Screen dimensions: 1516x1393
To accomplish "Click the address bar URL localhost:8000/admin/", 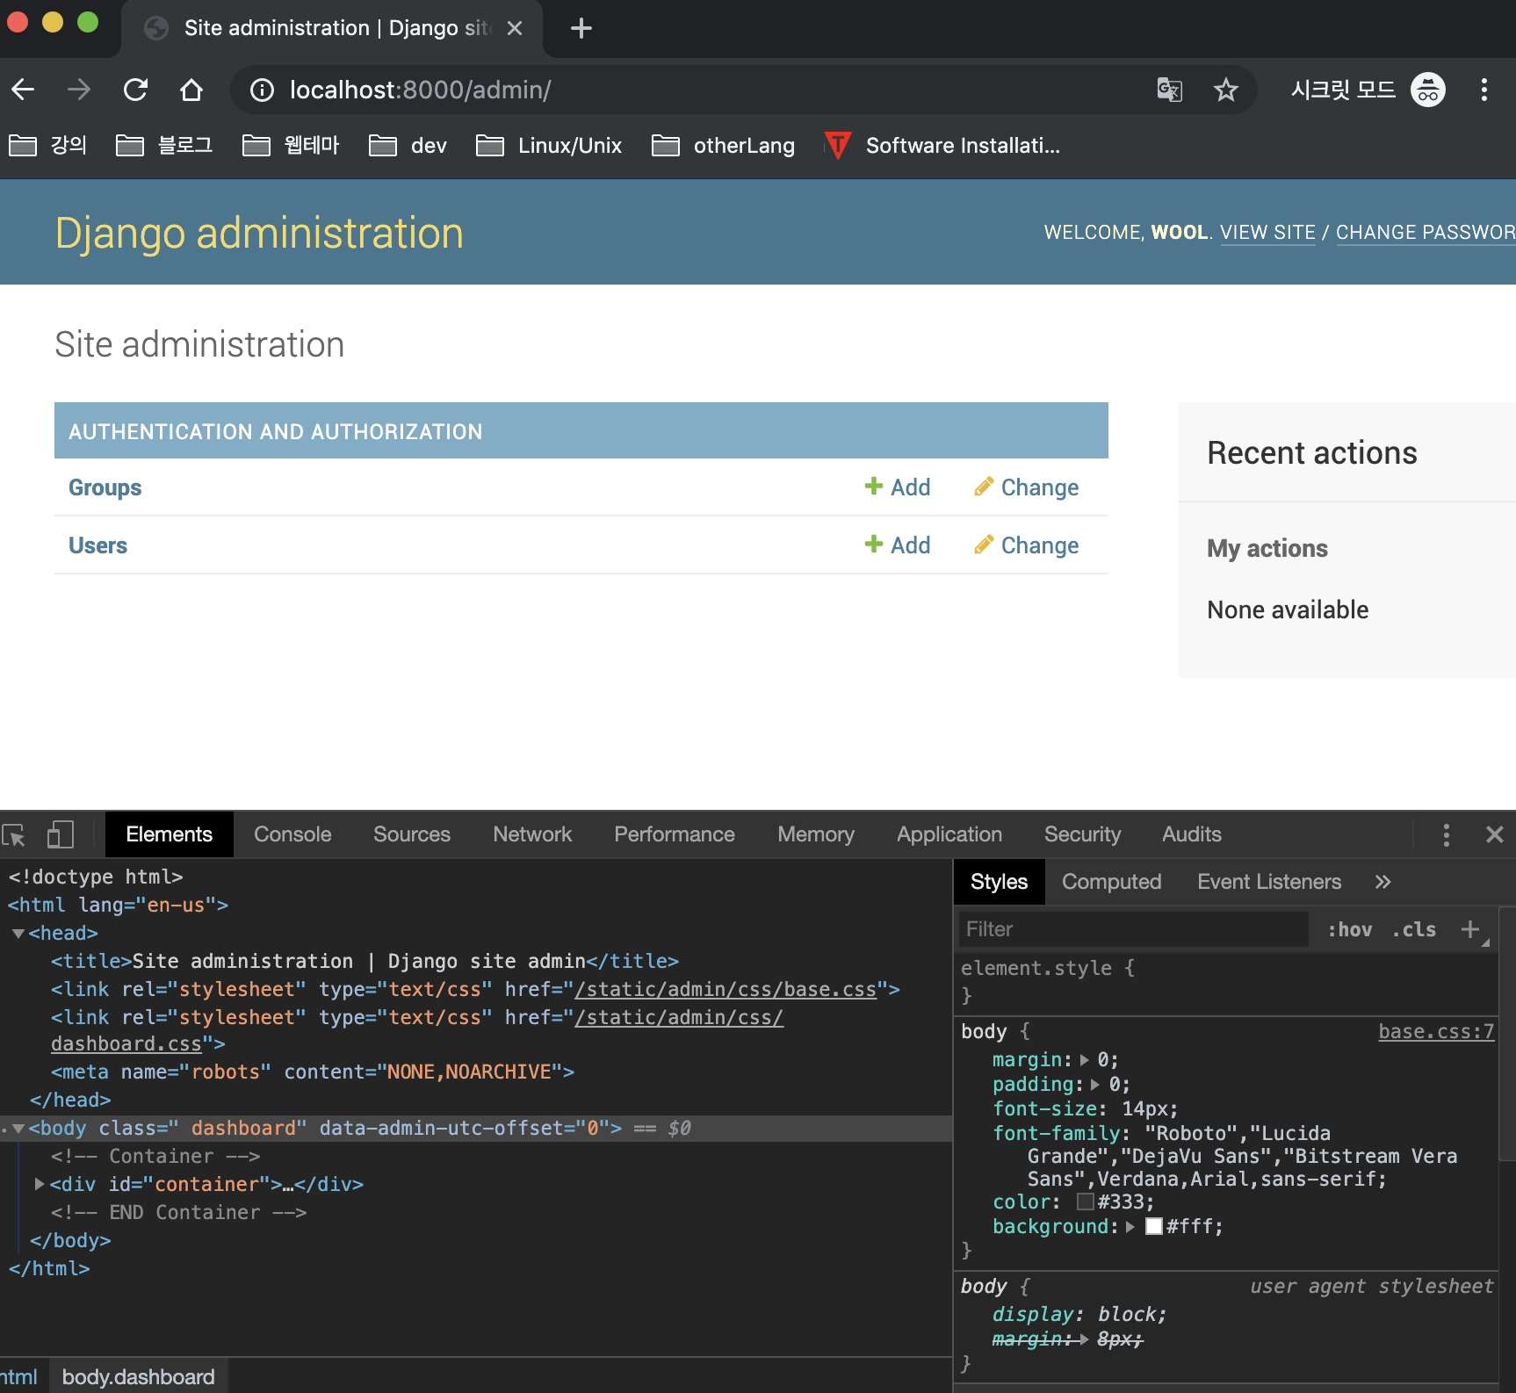I will (421, 90).
